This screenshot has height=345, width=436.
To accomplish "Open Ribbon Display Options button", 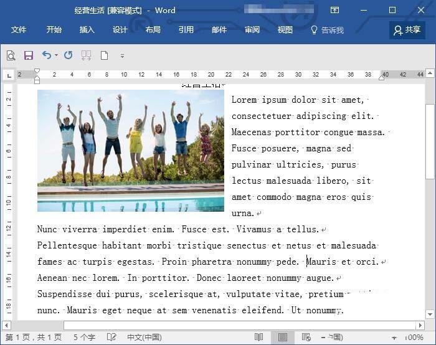I will click(335, 10).
